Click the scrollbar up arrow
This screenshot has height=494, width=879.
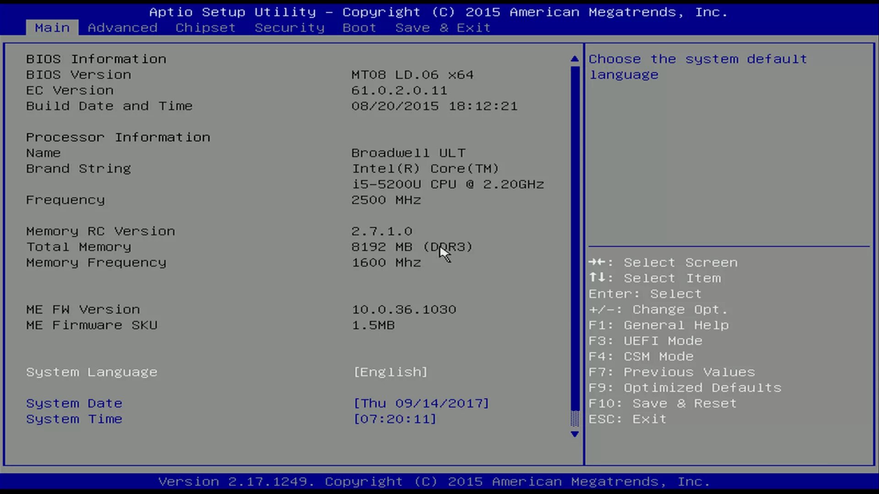[575, 59]
